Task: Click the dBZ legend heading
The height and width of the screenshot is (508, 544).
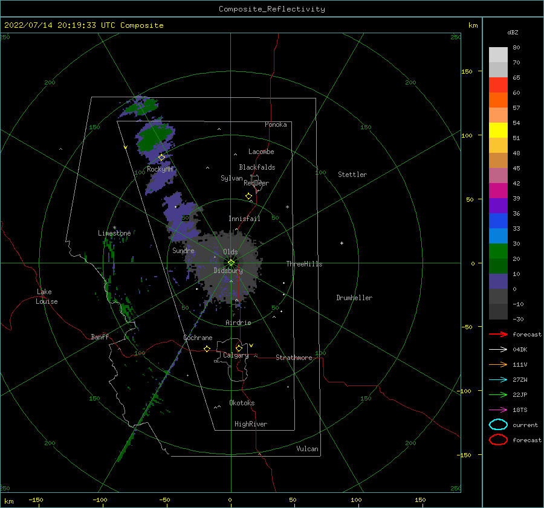Action: (513, 32)
